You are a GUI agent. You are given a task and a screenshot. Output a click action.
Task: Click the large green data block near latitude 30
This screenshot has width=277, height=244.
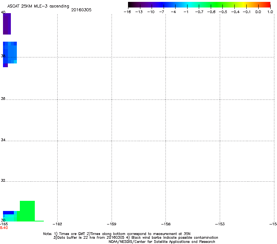coord(27,211)
